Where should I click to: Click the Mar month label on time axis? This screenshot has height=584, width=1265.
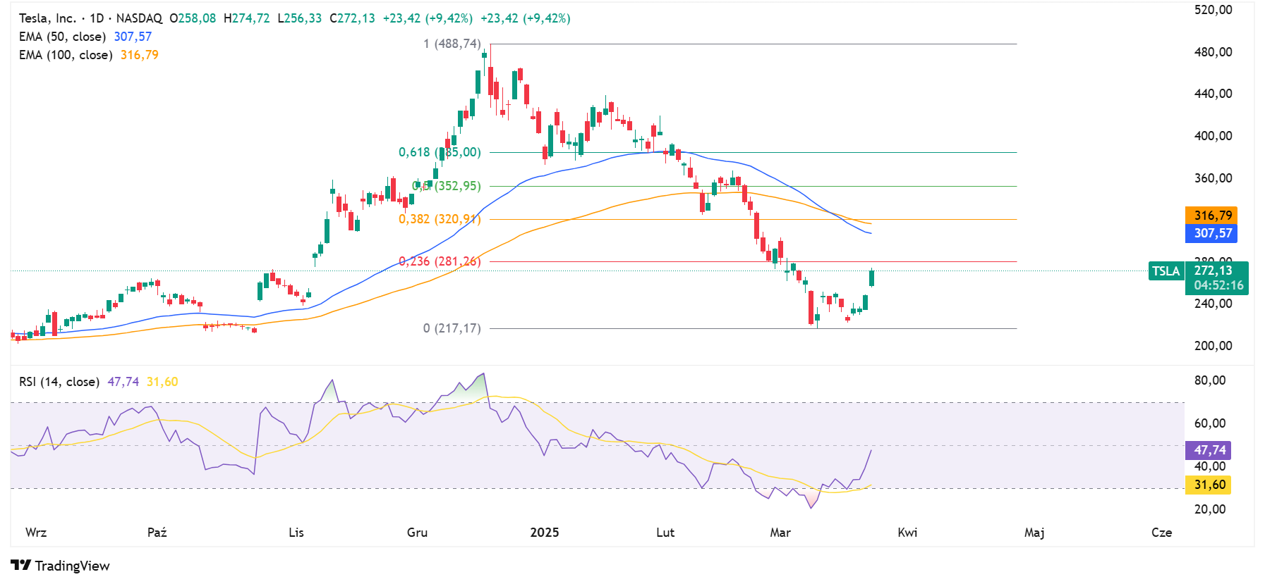pyautogui.click(x=780, y=533)
